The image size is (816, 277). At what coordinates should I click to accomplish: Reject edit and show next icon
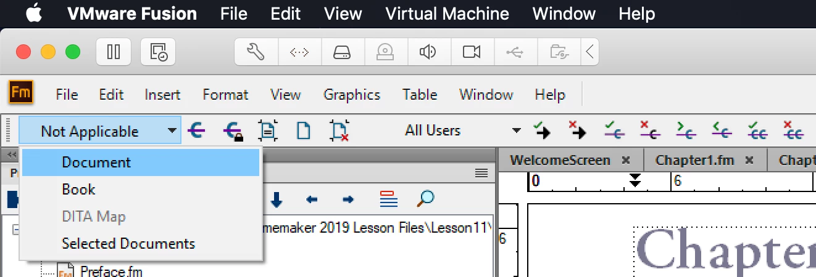click(578, 130)
